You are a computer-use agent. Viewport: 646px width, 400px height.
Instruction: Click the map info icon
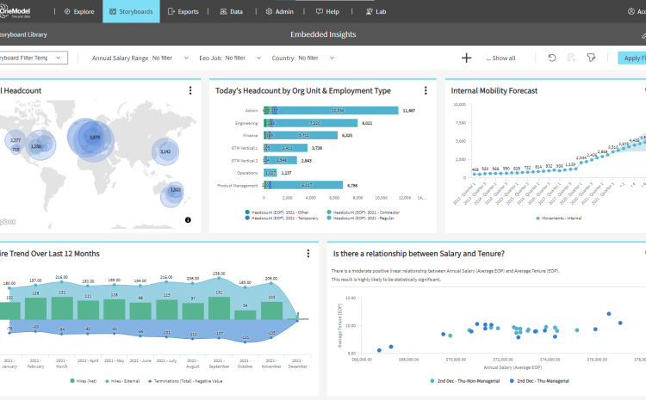(x=188, y=220)
